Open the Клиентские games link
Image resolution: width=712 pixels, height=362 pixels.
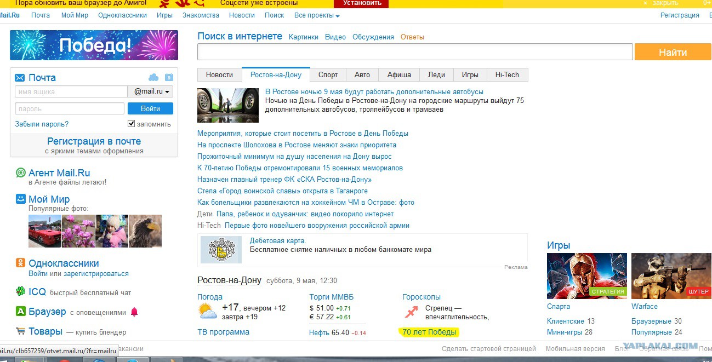[x=566, y=321]
